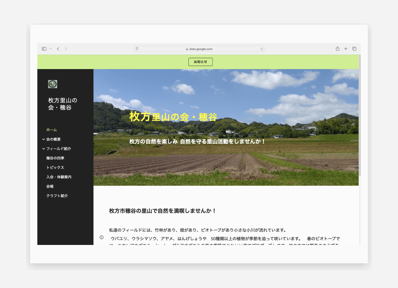Click the info icon near the text
The height and width of the screenshot is (288, 398).
(102, 237)
